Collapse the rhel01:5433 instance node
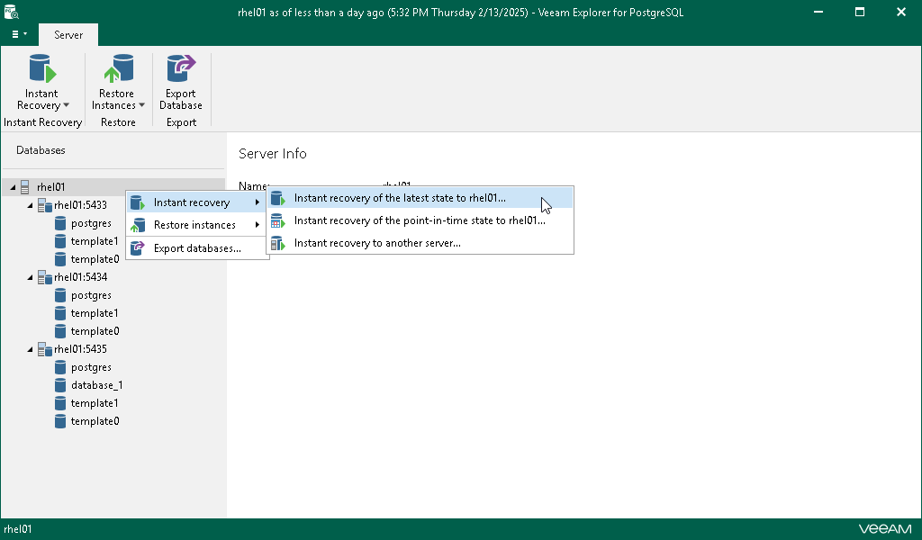Image resolution: width=922 pixels, height=540 pixels. 30,206
